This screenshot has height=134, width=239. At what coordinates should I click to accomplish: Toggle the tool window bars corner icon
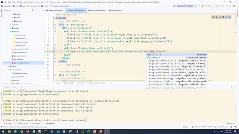point(1,127)
